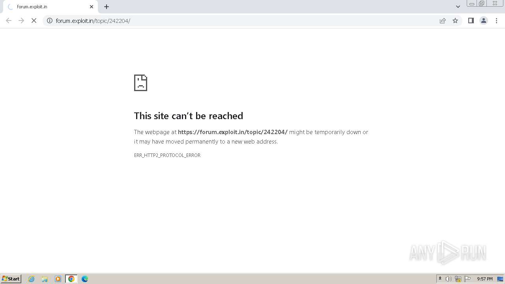Viewport: 505px width, 284px height.
Task: Bookmark this tab with star icon
Action: 455,21
